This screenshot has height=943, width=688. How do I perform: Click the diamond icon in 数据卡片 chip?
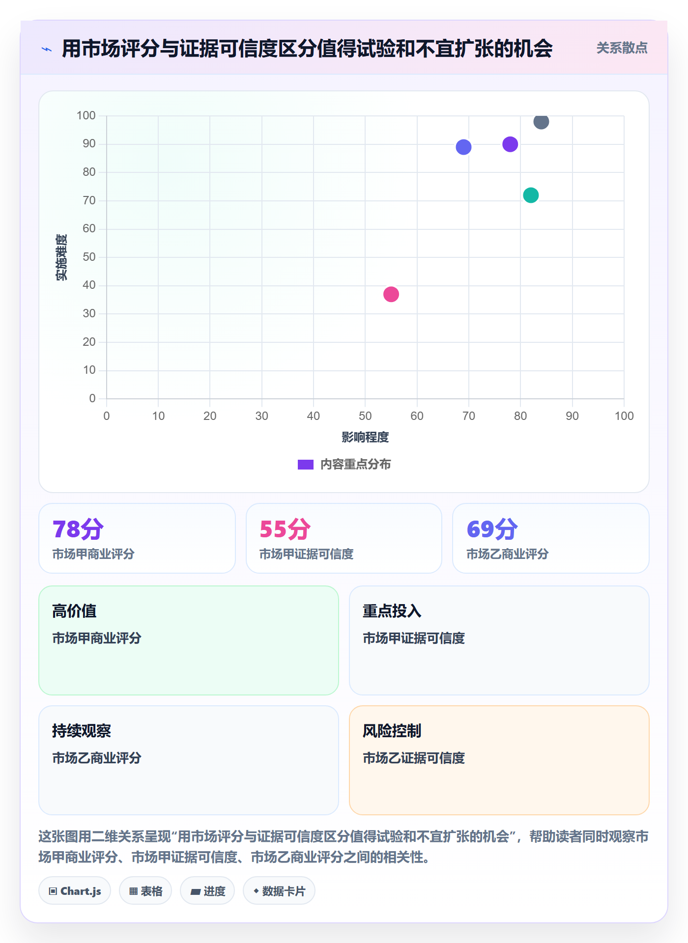256,891
